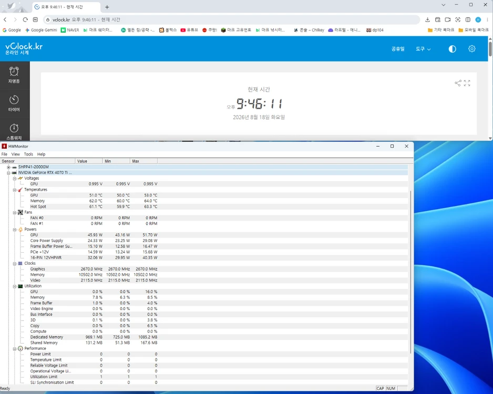This screenshot has width=493, height=394.
Task: Select the Performance gauge icon
Action: tap(20, 348)
